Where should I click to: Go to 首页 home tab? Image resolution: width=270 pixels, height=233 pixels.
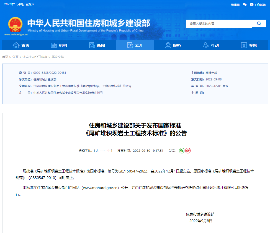click(21, 45)
